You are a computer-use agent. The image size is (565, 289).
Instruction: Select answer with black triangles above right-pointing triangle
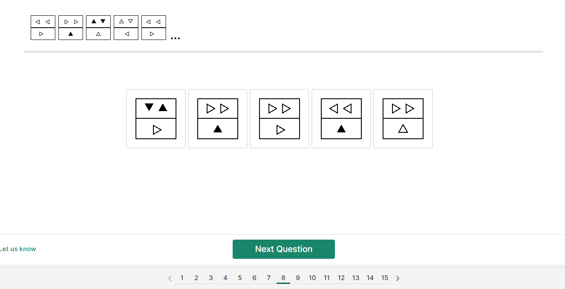(156, 119)
